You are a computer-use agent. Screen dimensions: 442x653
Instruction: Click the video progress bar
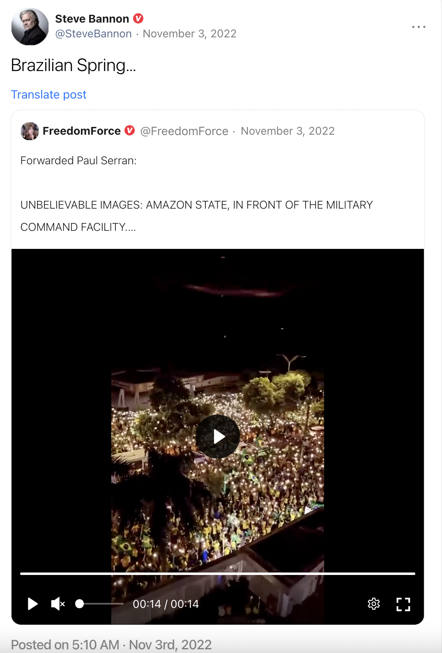click(218, 573)
